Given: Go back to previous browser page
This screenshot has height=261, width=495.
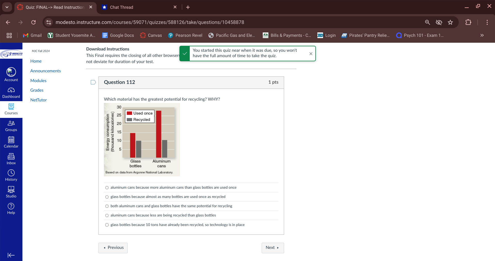Looking at the screenshot, I should click(8, 22).
